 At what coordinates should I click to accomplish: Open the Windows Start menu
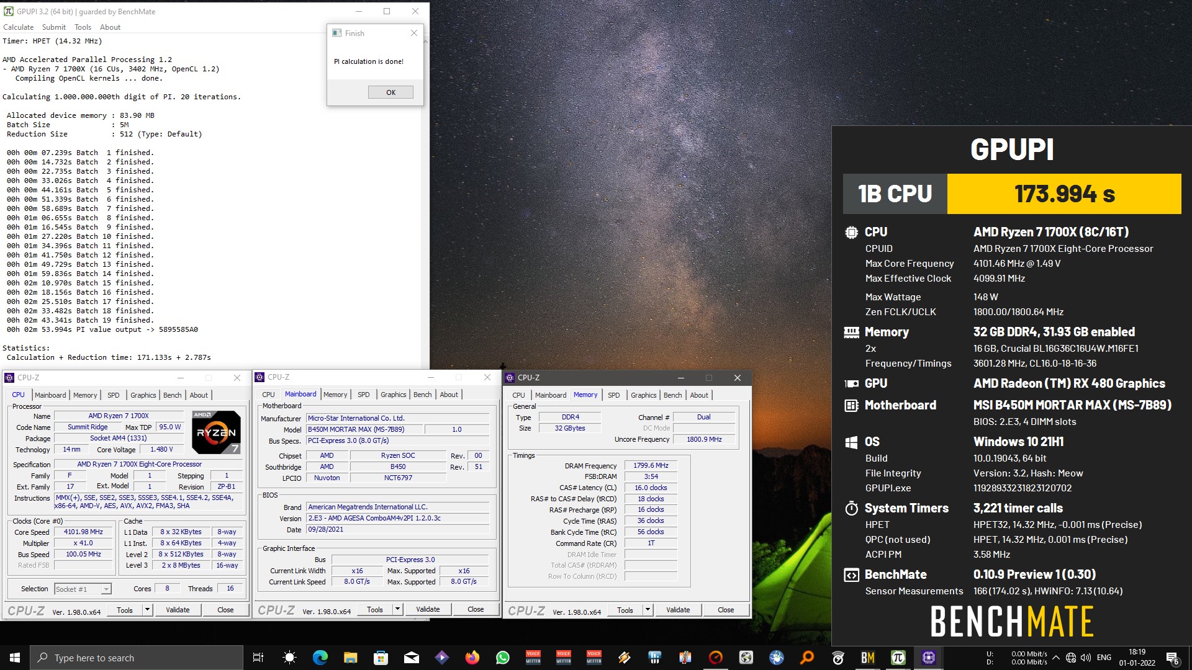pyautogui.click(x=15, y=658)
